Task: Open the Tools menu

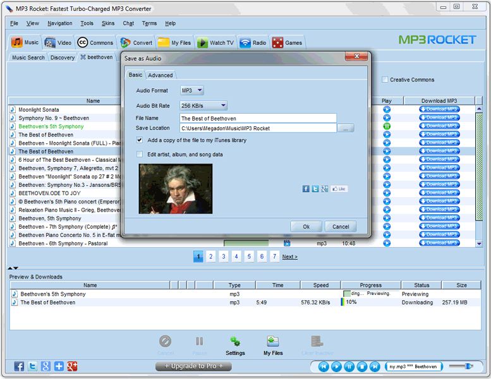Action: 87,23
